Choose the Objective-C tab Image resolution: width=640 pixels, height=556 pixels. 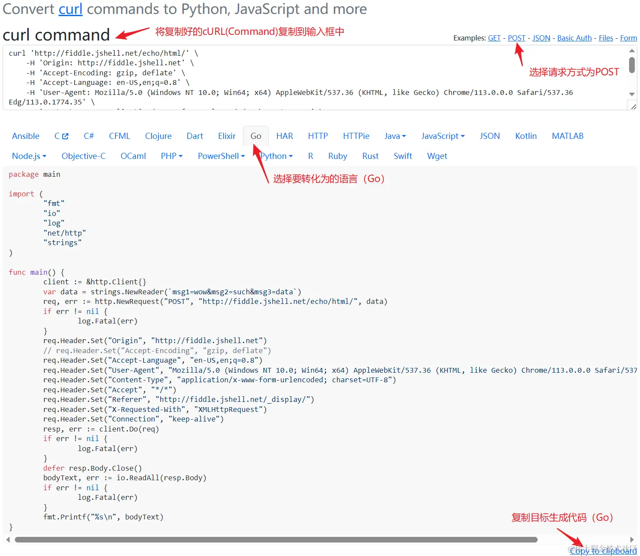[84, 156]
